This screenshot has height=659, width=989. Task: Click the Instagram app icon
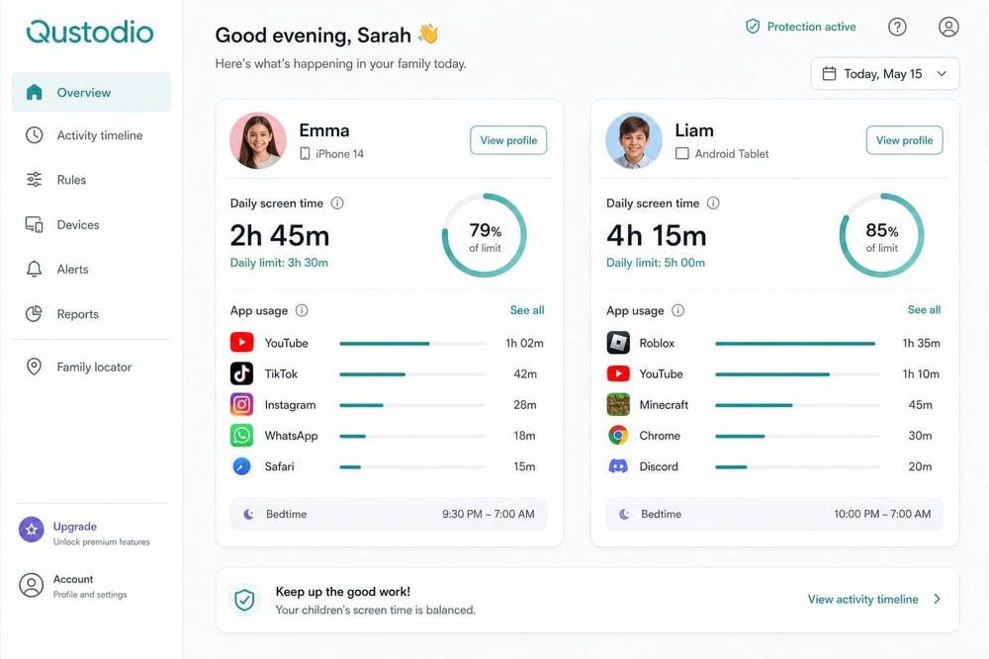(x=241, y=404)
